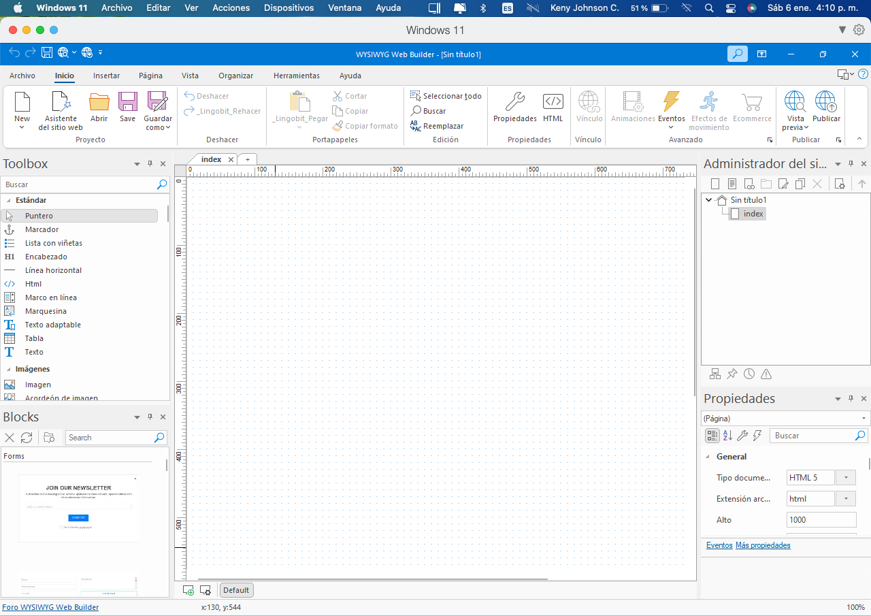
Task: Click add breakpoint icon below the canvas
Action: (x=188, y=590)
